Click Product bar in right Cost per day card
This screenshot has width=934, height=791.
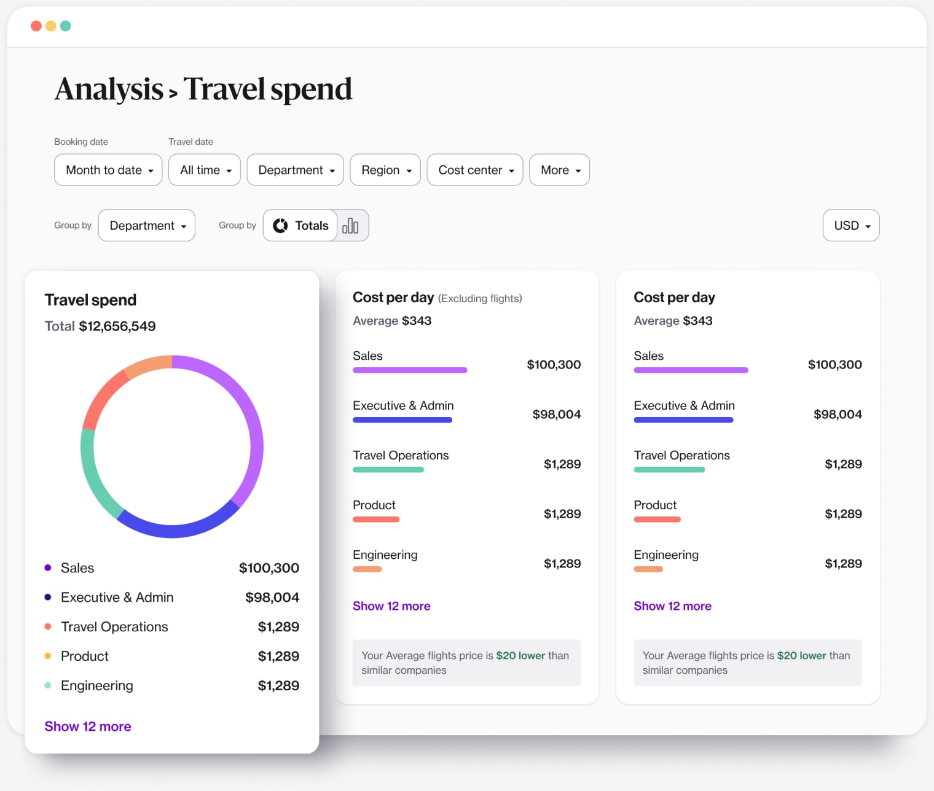tap(657, 520)
